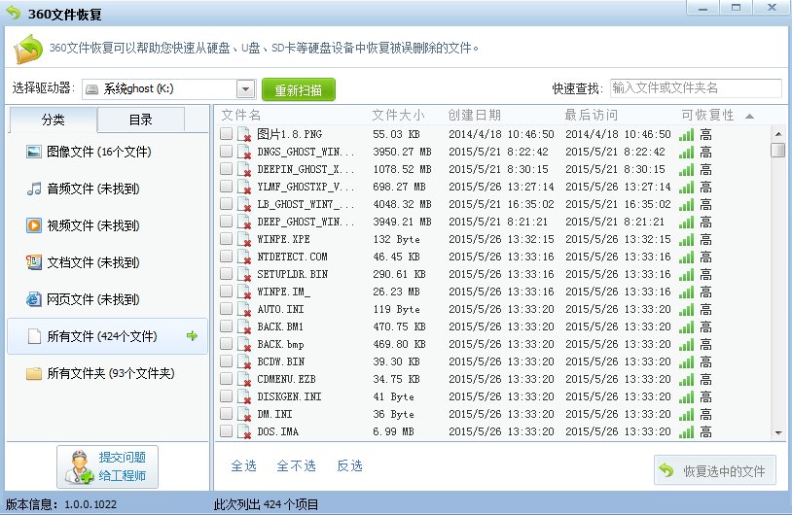Click the 重新扫描 rescan button
The width and height of the screenshot is (792, 515).
pos(299,89)
